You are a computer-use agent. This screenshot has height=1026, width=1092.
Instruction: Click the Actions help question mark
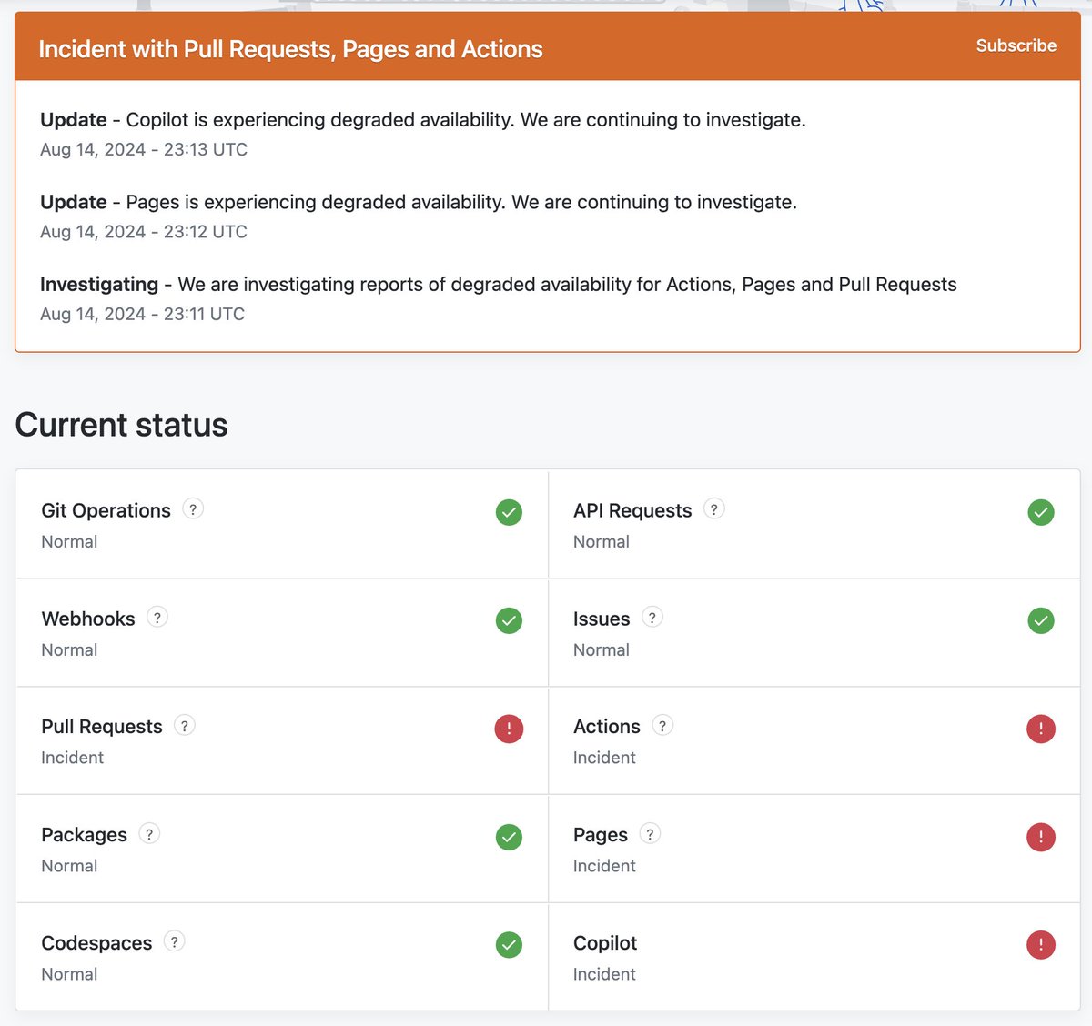(x=662, y=726)
